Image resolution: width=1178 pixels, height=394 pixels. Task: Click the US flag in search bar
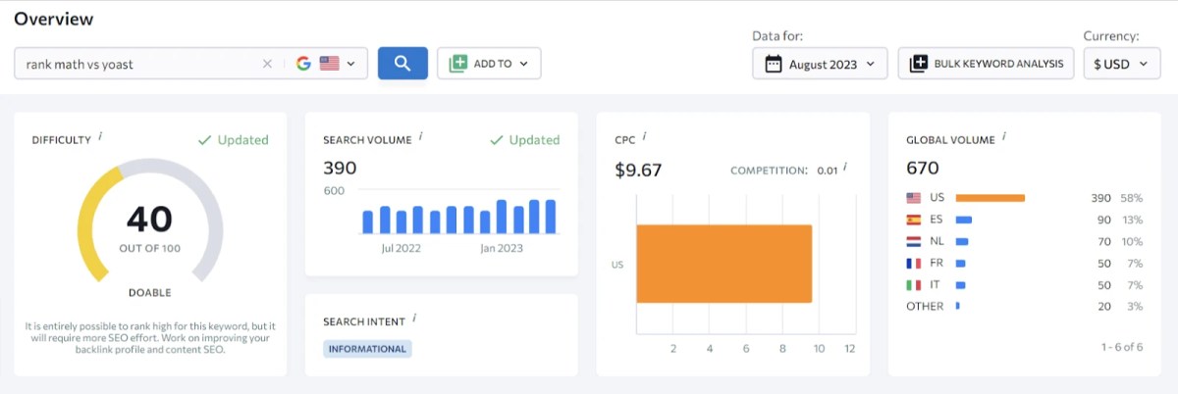click(329, 64)
